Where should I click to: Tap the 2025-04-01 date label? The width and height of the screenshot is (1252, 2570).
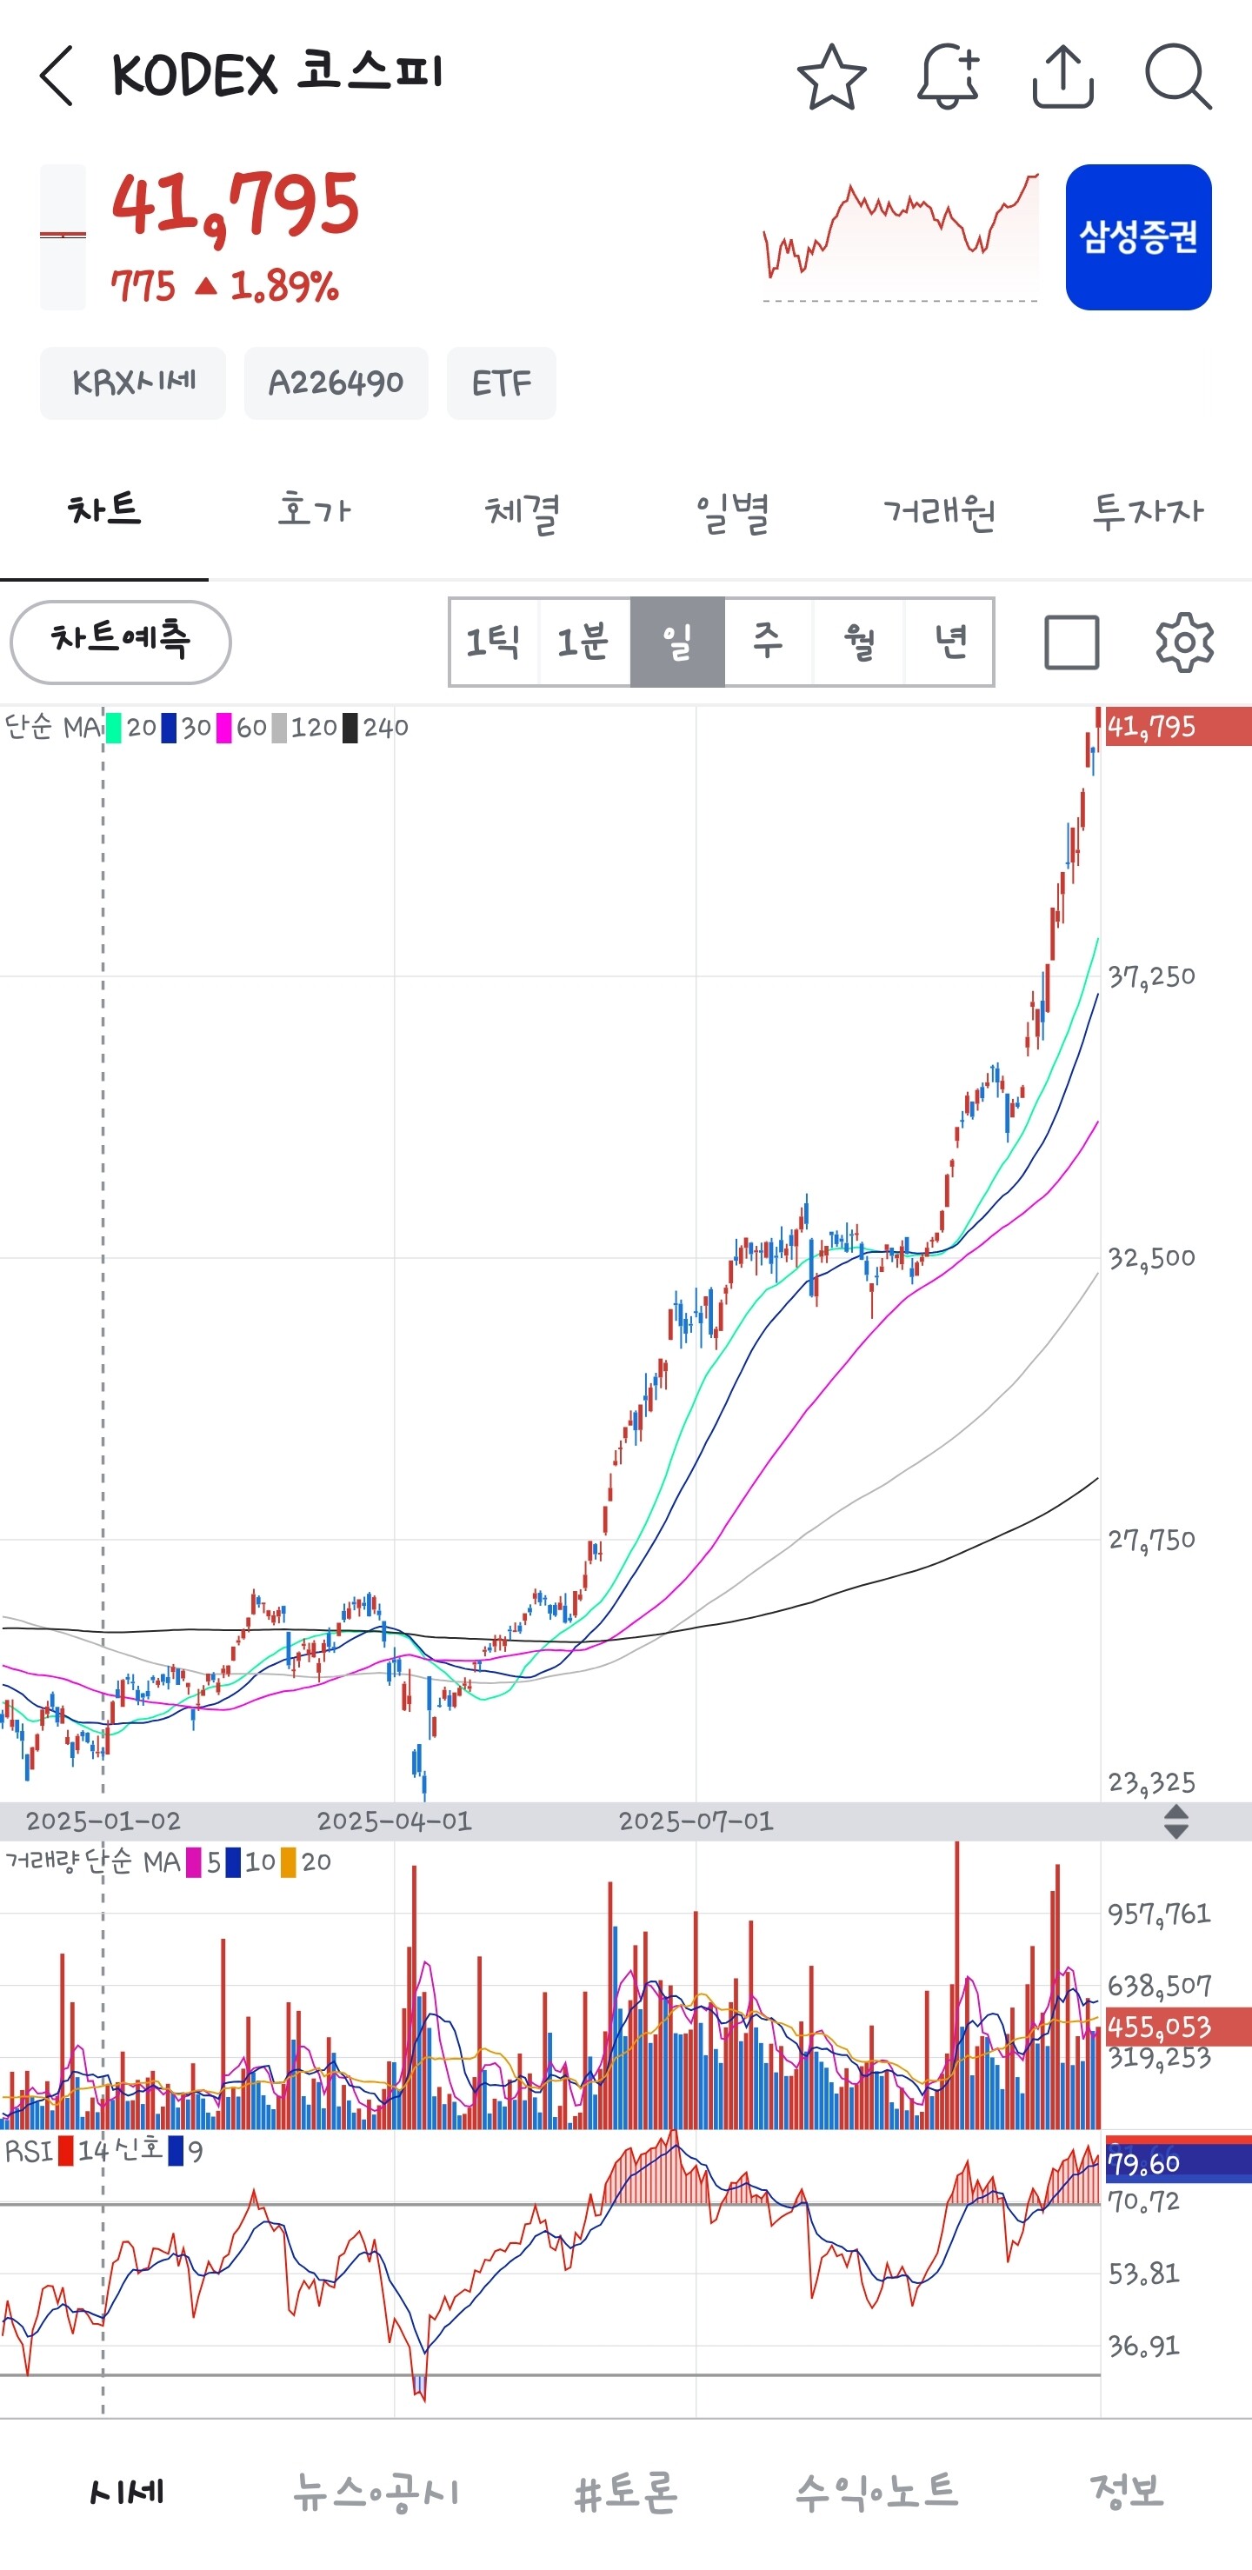click(x=394, y=1821)
